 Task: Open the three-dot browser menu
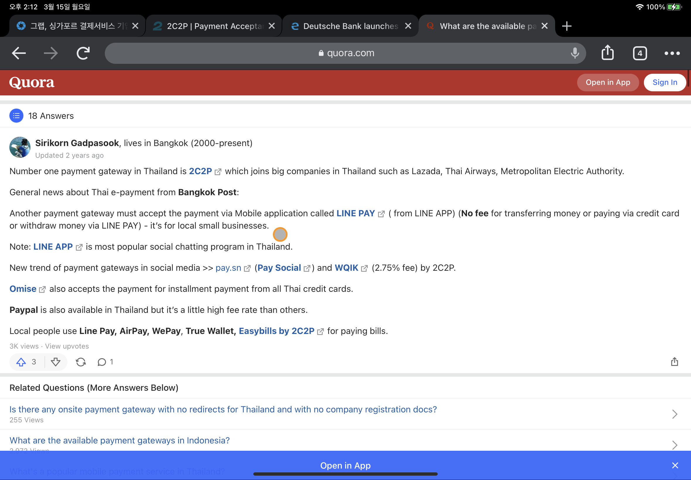(672, 53)
